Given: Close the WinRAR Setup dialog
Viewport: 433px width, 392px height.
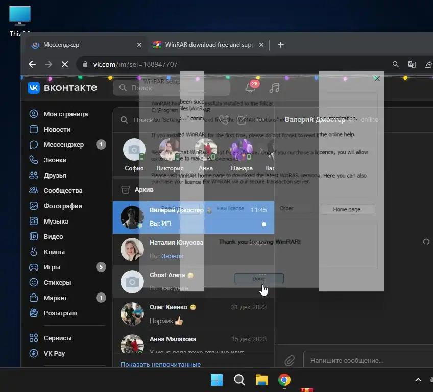Looking at the screenshot, I should [x=377, y=79].
